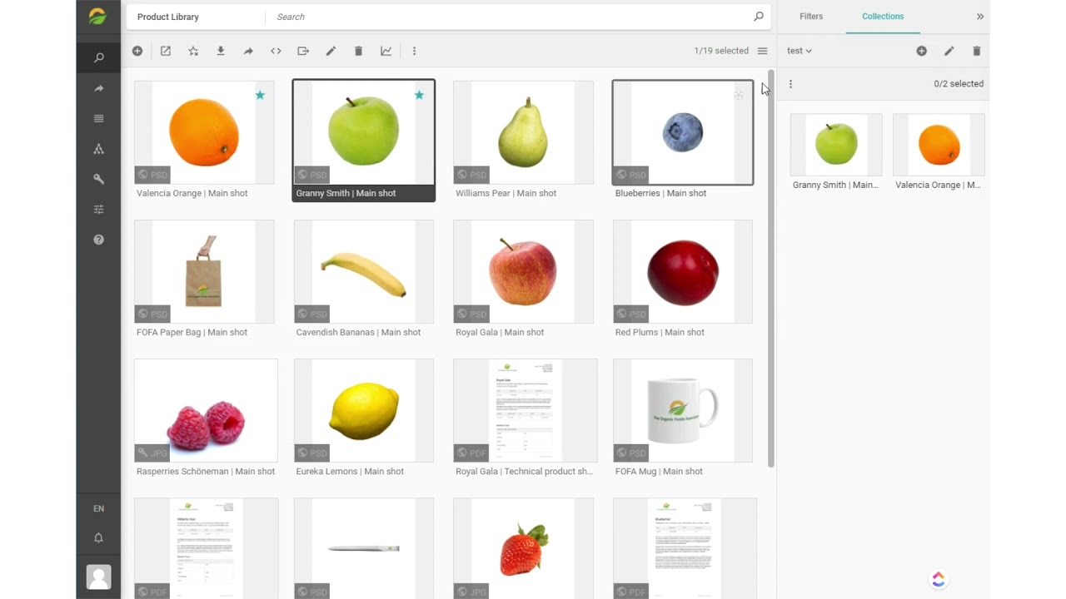Select the Valencia Orange thumbnail in the collection panel

pyautogui.click(x=939, y=145)
